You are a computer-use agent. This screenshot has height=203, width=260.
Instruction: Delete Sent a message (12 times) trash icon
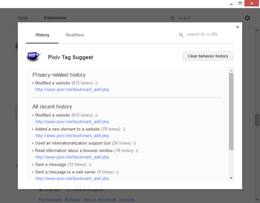(x=90, y=164)
